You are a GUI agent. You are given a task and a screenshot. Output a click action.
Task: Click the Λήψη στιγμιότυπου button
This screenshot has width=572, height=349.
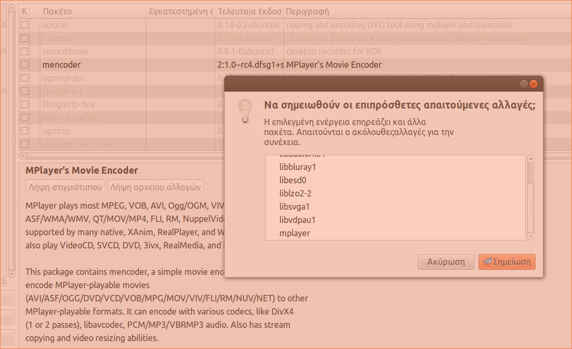click(65, 187)
